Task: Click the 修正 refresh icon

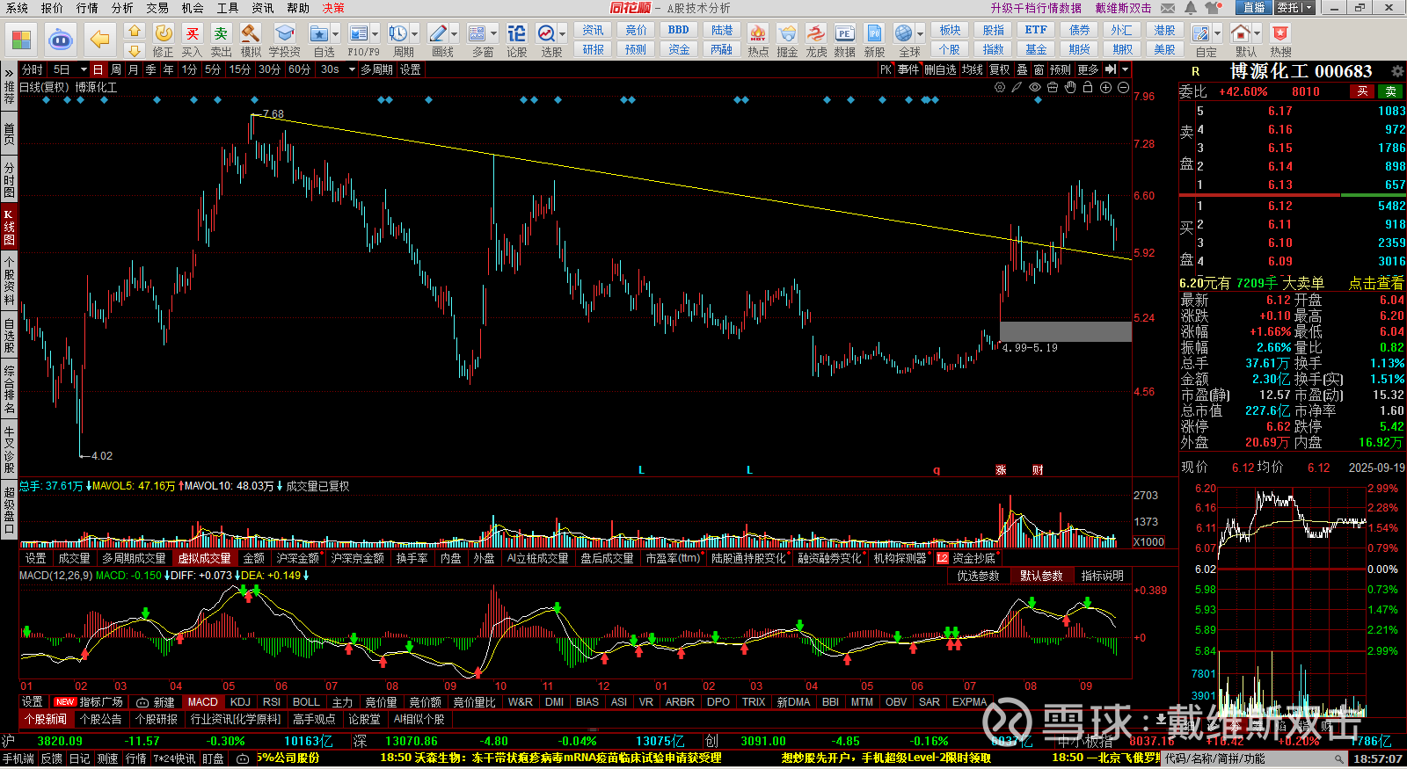Action: coord(164,33)
